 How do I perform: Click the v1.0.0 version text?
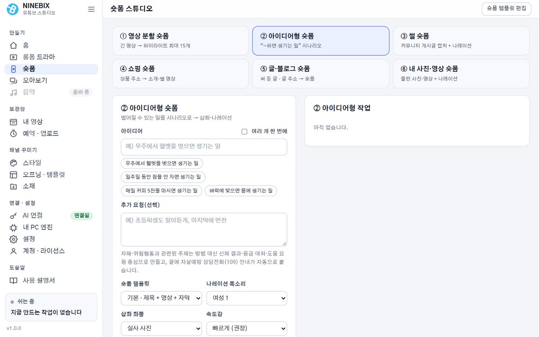point(13,328)
